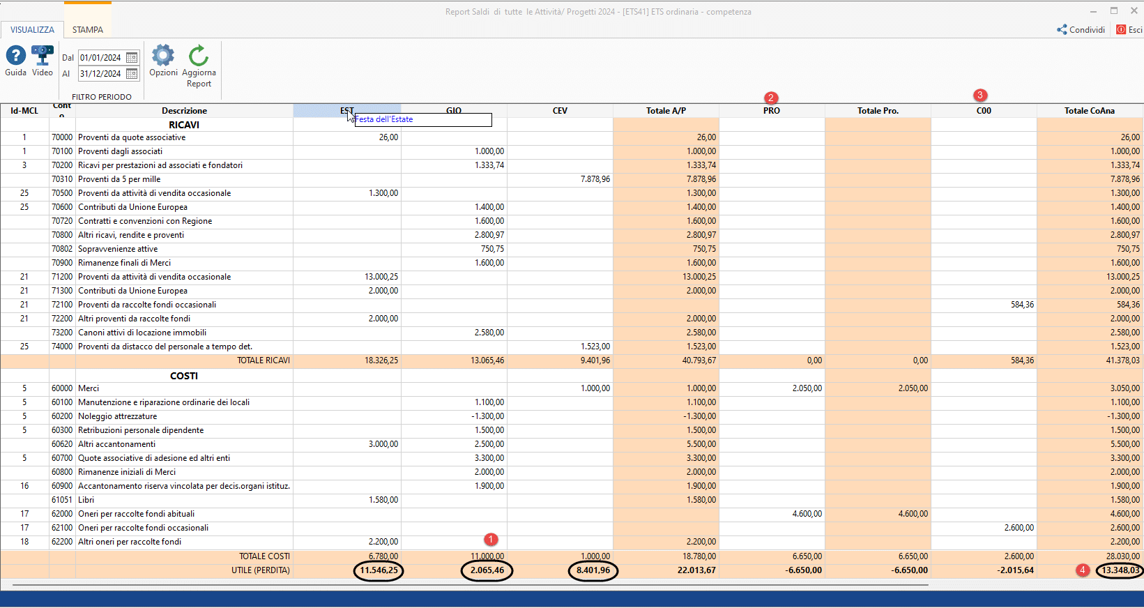The width and height of the screenshot is (1144, 608).
Task: Click the TOTALE RICAVI row label
Action: click(264, 360)
